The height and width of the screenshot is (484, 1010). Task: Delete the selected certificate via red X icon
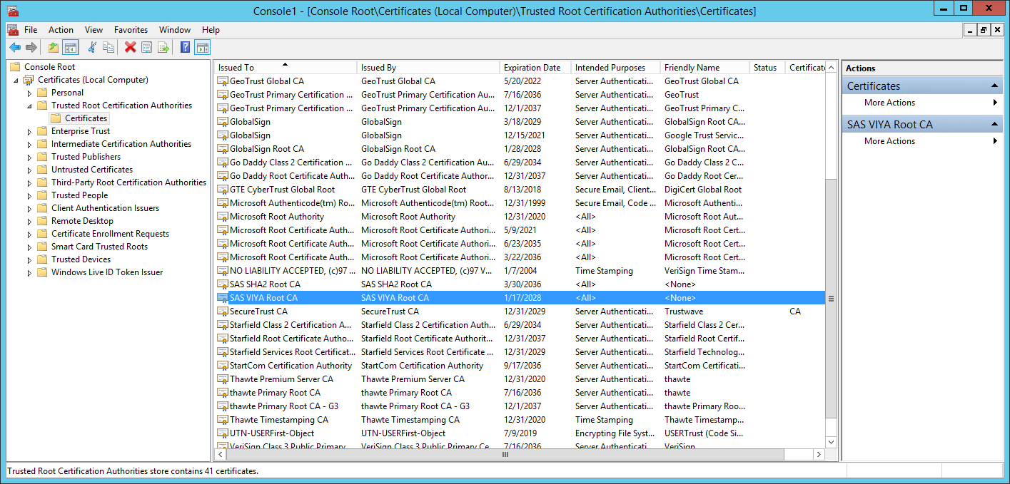point(129,47)
